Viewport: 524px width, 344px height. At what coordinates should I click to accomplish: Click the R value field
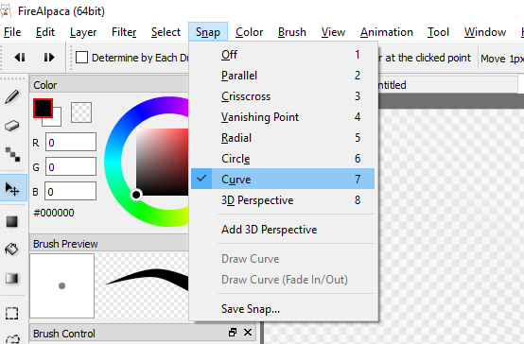(71, 142)
